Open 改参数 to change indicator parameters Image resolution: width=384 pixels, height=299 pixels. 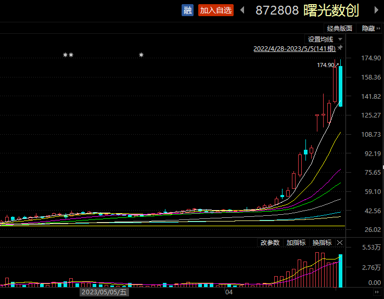click(x=270, y=243)
